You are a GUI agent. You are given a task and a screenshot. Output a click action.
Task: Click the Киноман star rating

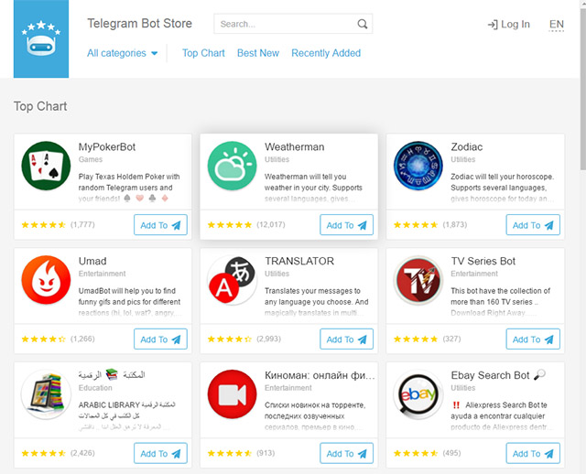[230, 454]
